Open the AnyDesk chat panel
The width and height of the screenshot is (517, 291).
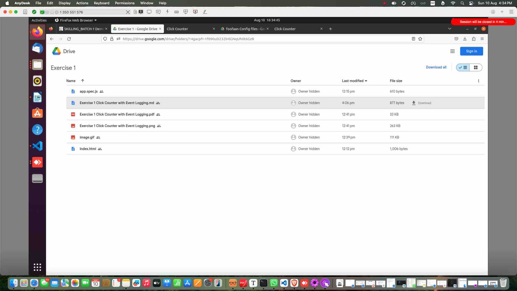coord(159,12)
